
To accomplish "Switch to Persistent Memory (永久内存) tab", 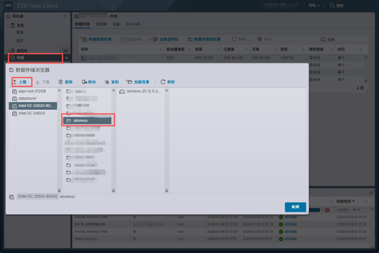I will coord(133,24).
